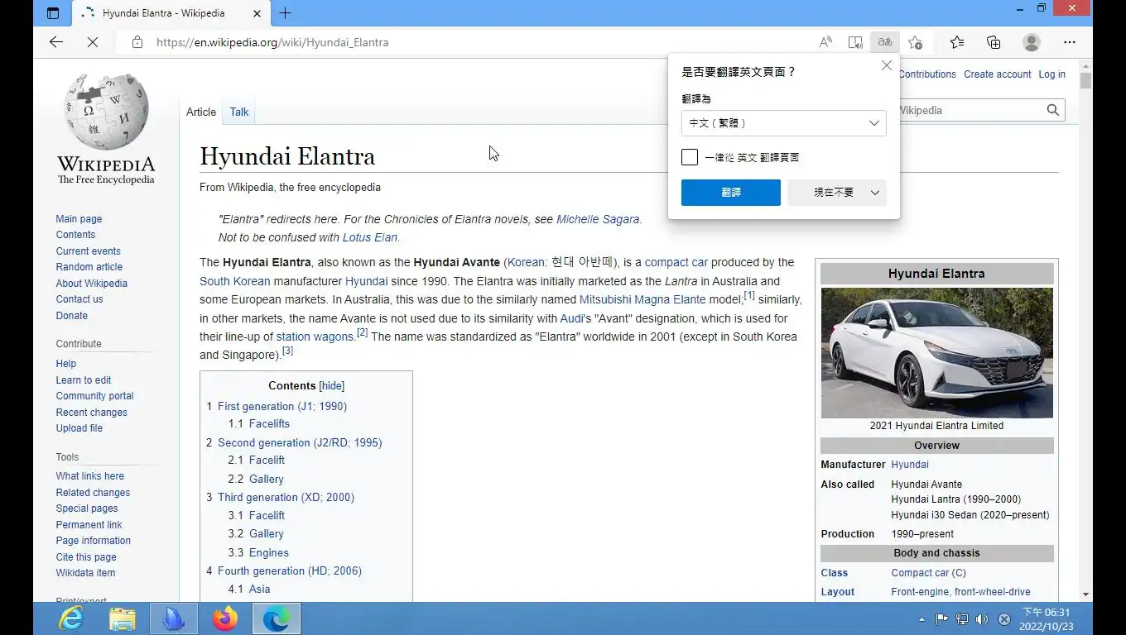The height and width of the screenshot is (635, 1126).
Task: Launch Internet Explorer from taskbar
Action: pyautogui.click(x=71, y=618)
